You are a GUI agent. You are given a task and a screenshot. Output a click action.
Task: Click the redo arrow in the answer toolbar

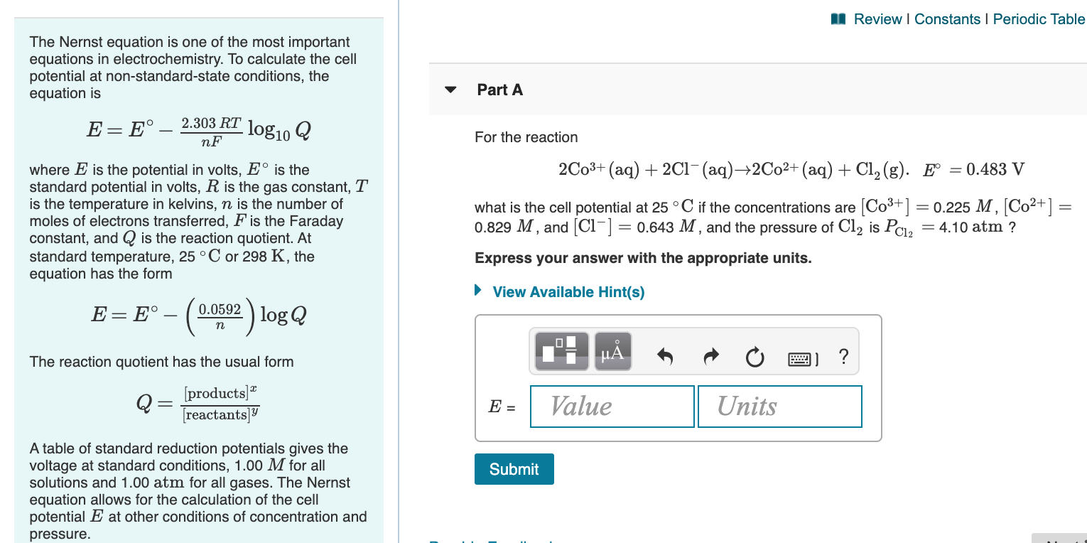tap(710, 357)
